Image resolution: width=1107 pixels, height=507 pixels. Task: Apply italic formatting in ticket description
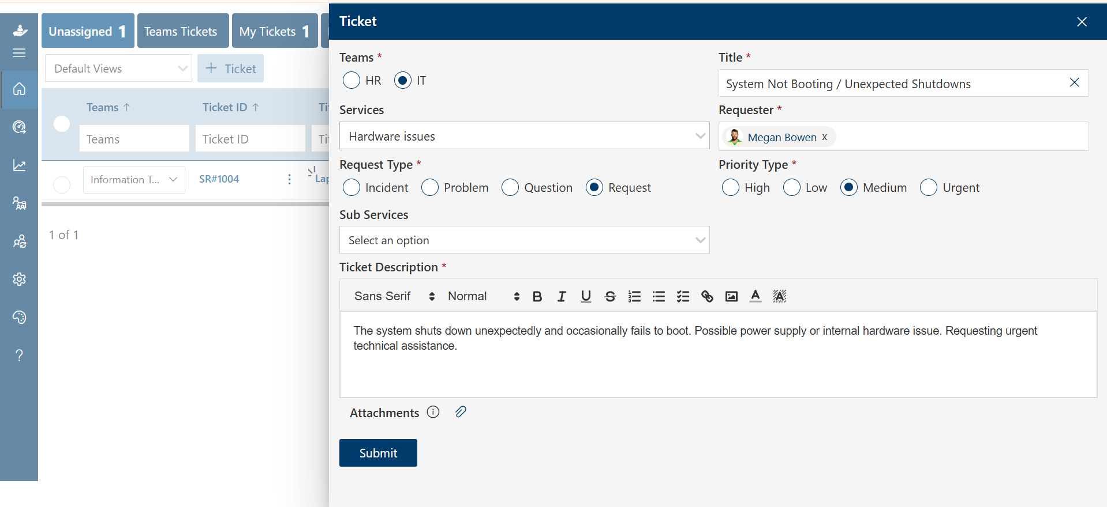coord(562,296)
